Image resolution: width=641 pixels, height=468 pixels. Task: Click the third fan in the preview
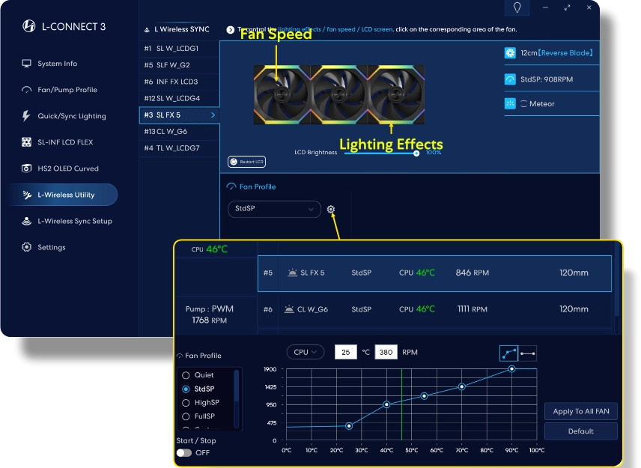[x=395, y=94]
